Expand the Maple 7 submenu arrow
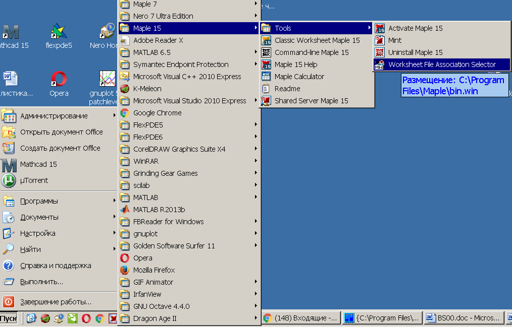Screen dimensions: 512x327 point(255,4)
